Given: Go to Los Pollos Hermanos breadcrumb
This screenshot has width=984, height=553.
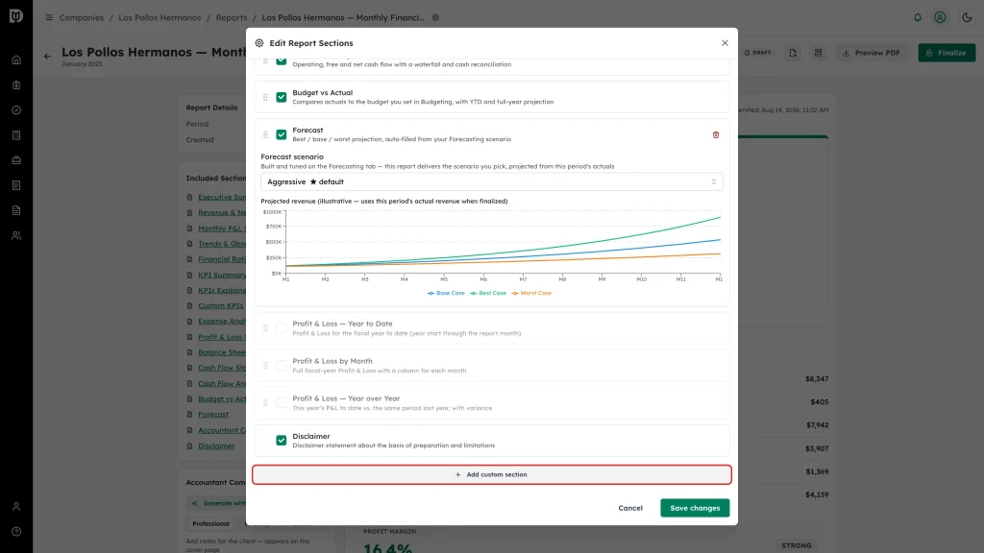Looking at the screenshot, I should coord(160,17).
